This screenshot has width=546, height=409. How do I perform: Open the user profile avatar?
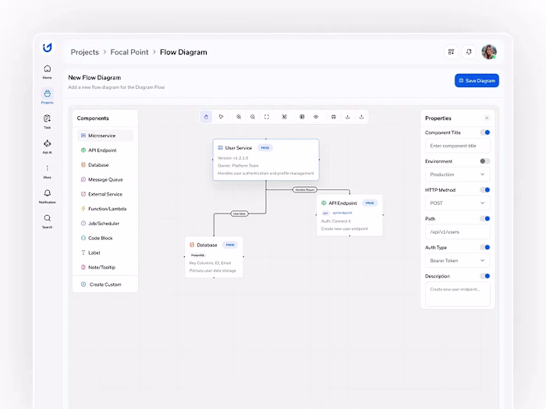489,52
